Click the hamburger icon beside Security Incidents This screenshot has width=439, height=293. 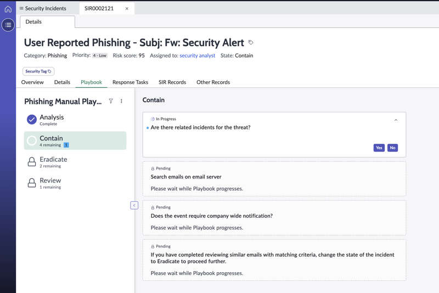click(21, 8)
